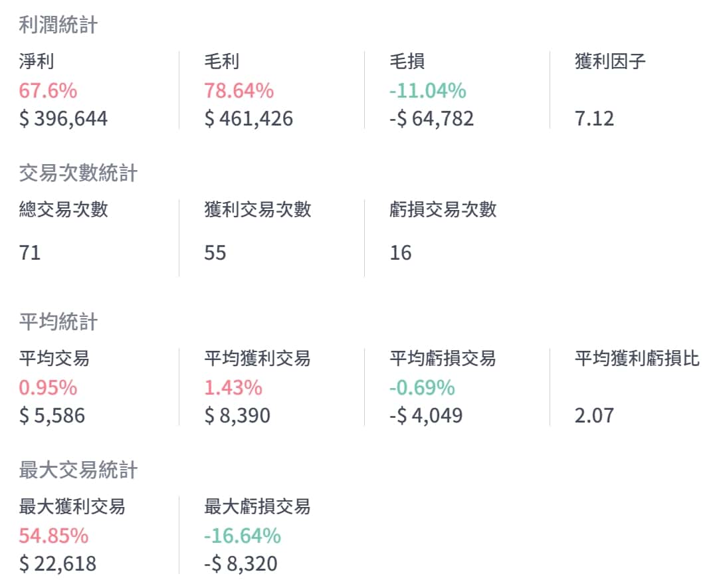The height and width of the screenshot is (586, 713).
Task: Click the net profit 67.6% value
Action: point(48,90)
